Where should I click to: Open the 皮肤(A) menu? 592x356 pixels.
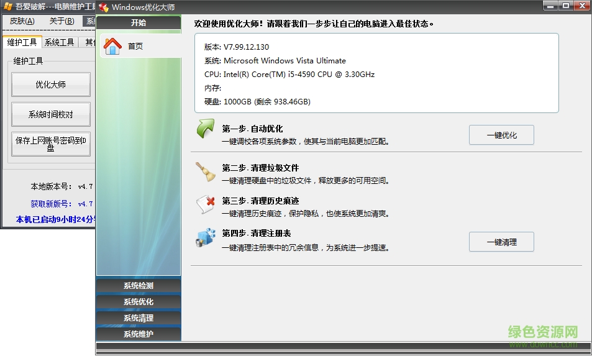click(x=22, y=21)
